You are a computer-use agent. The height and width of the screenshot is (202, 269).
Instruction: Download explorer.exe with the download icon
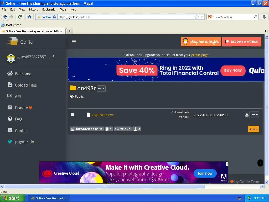pos(247,115)
